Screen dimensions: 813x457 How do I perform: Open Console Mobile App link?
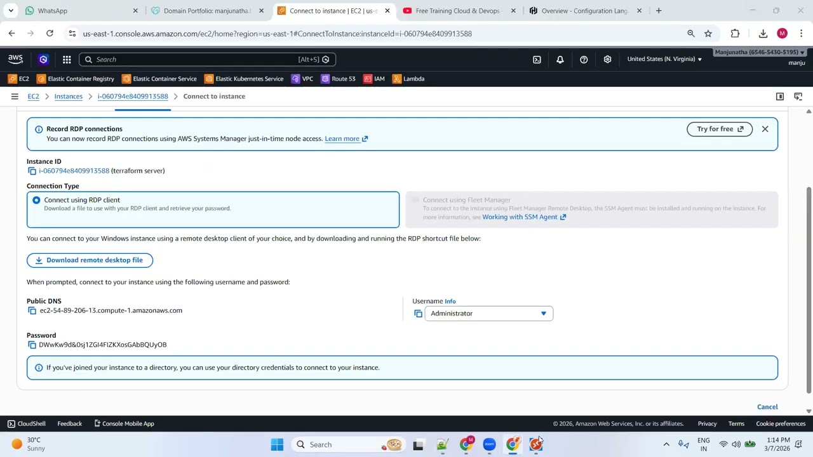[124, 423]
